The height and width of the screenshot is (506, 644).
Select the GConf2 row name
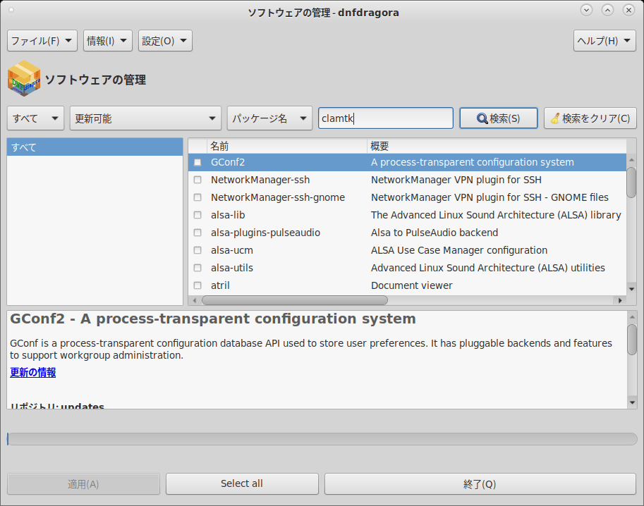[228, 163]
